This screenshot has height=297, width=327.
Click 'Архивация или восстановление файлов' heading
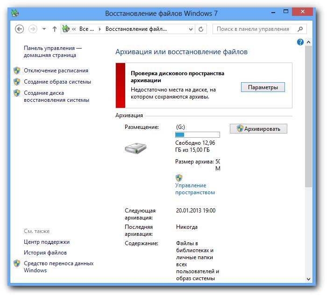[181, 52]
